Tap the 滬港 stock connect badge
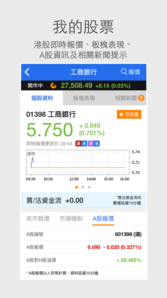Screen dimensions: 167x298 click(x=81, y=144)
